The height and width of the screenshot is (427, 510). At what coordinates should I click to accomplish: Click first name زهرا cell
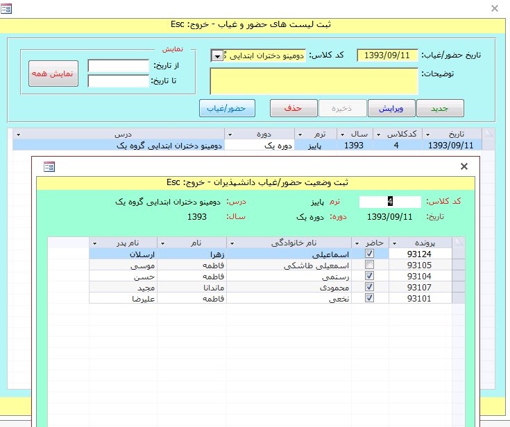192,254
